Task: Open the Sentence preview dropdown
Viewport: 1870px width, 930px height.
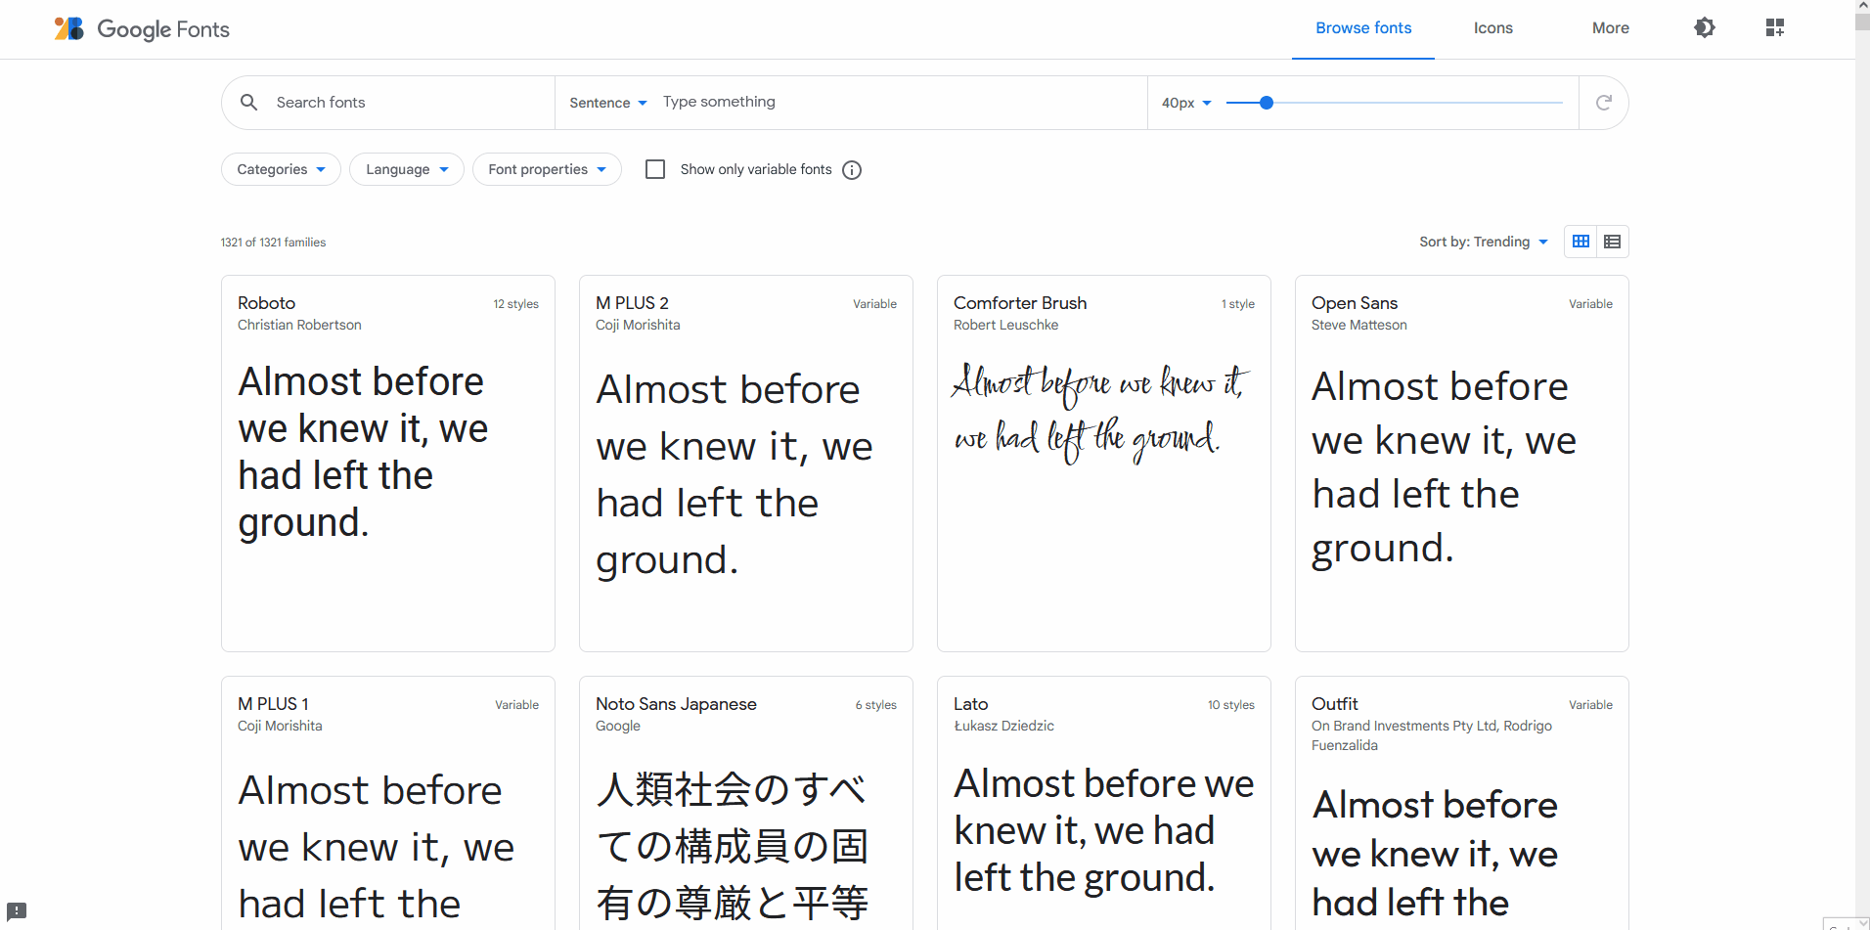Action: 606,102
